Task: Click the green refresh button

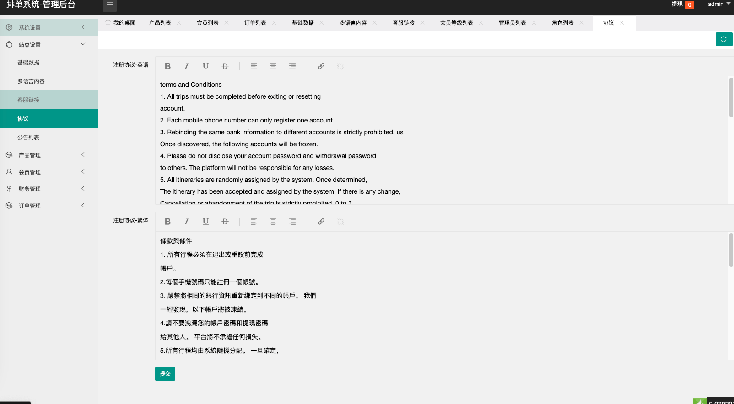Action: coord(723,39)
